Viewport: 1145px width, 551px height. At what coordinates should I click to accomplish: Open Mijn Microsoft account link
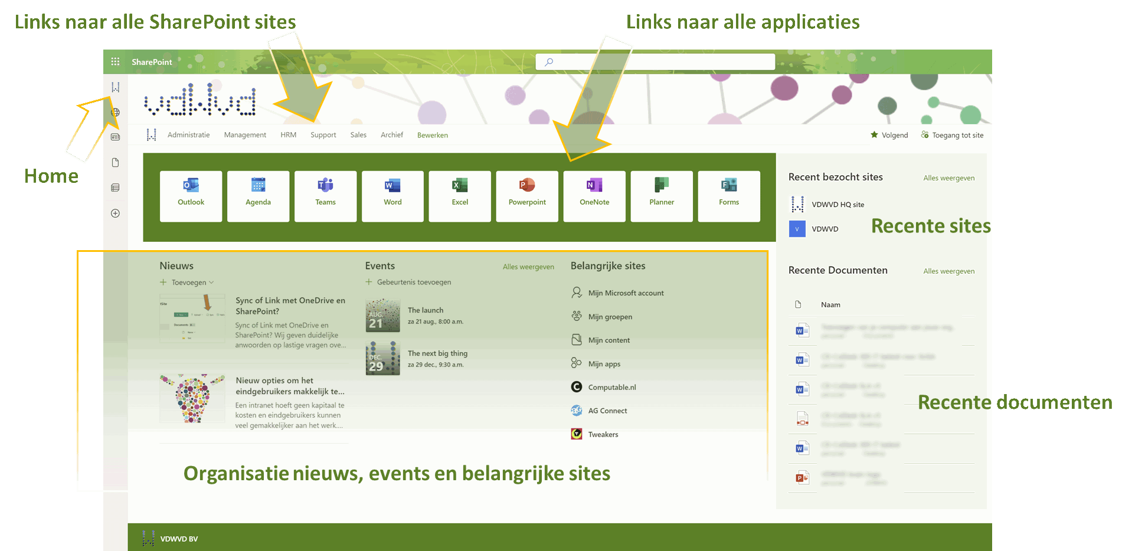pos(617,293)
